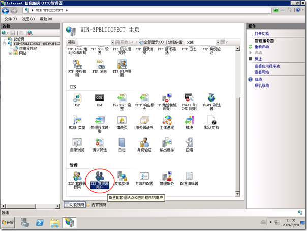Open 功能委派 feature

click(x=122, y=178)
